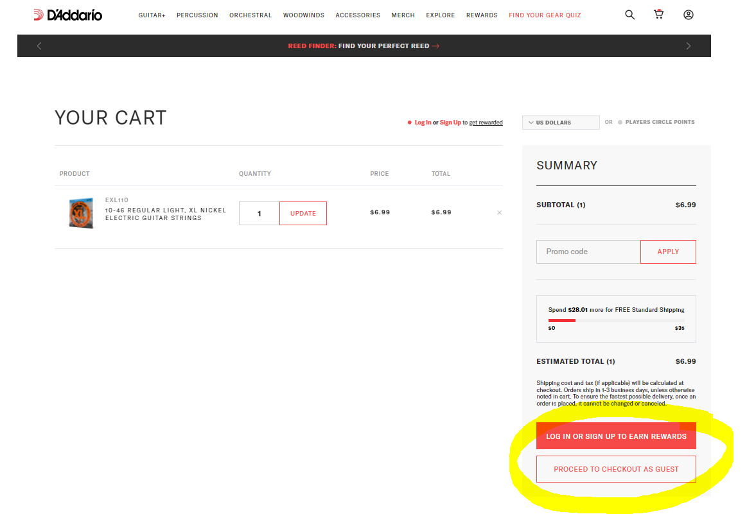Click Reed Finder banner link
This screenshot has width=747, height=514.
coord(364,46)
